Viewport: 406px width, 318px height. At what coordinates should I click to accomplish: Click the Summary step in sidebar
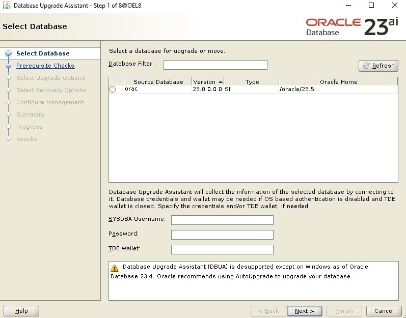[x=30, y=114]
